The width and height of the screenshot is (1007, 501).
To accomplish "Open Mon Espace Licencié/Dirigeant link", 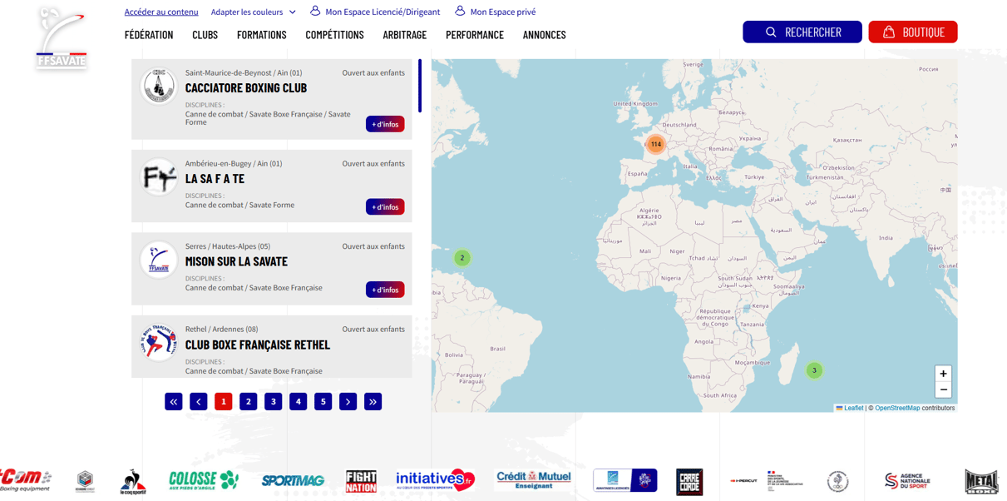I will pos(375,12).
